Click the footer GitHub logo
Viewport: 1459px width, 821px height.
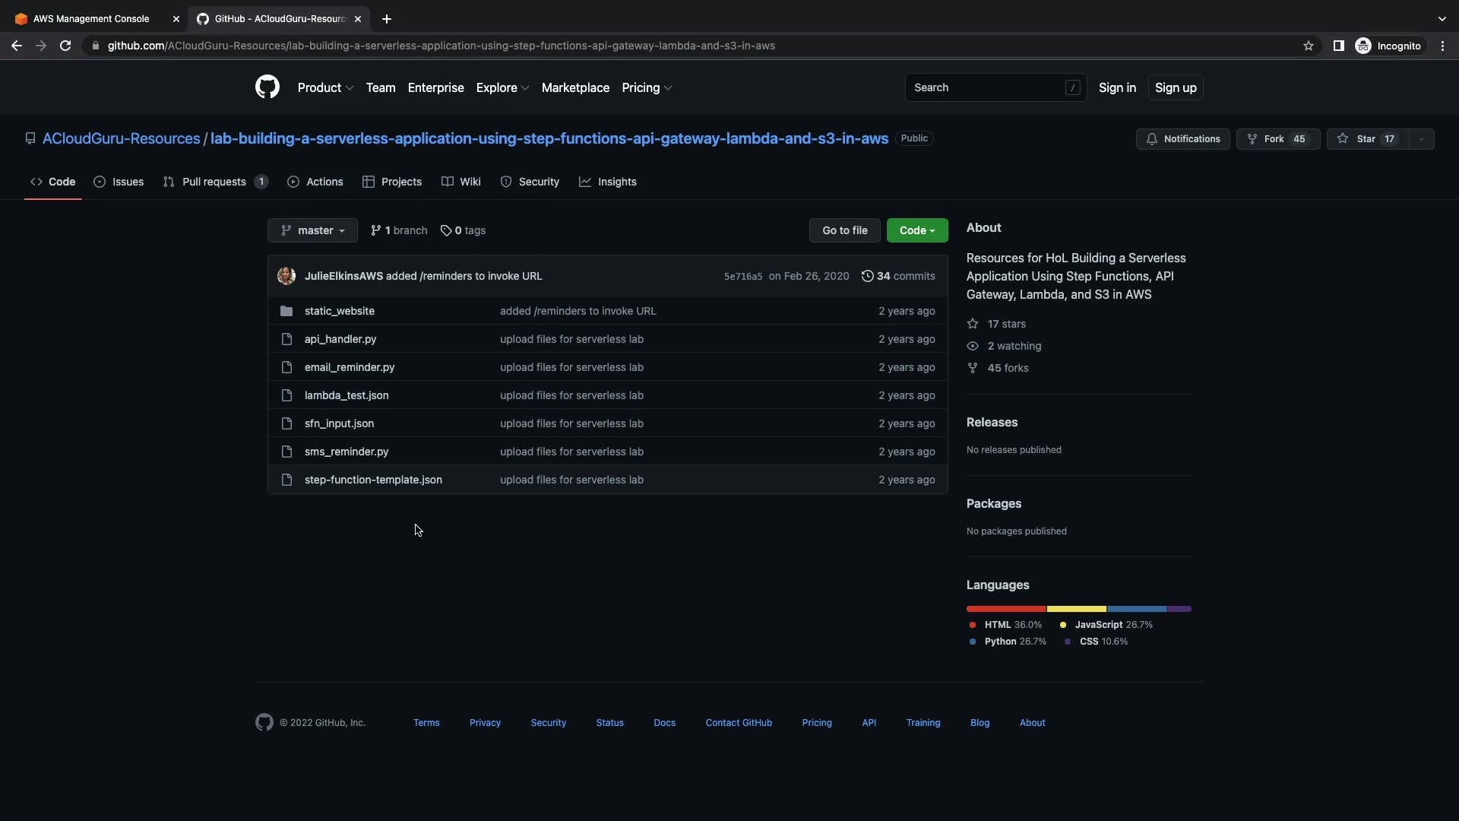264,722
